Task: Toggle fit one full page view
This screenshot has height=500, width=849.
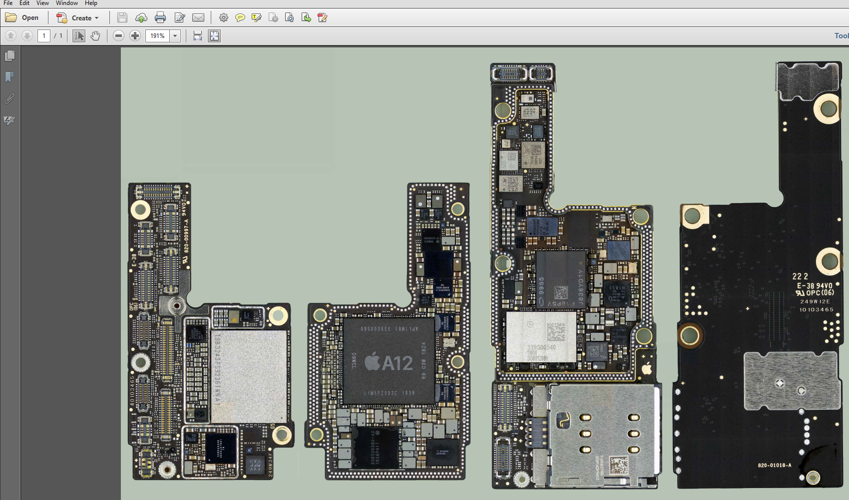Action: coord(214,36)
